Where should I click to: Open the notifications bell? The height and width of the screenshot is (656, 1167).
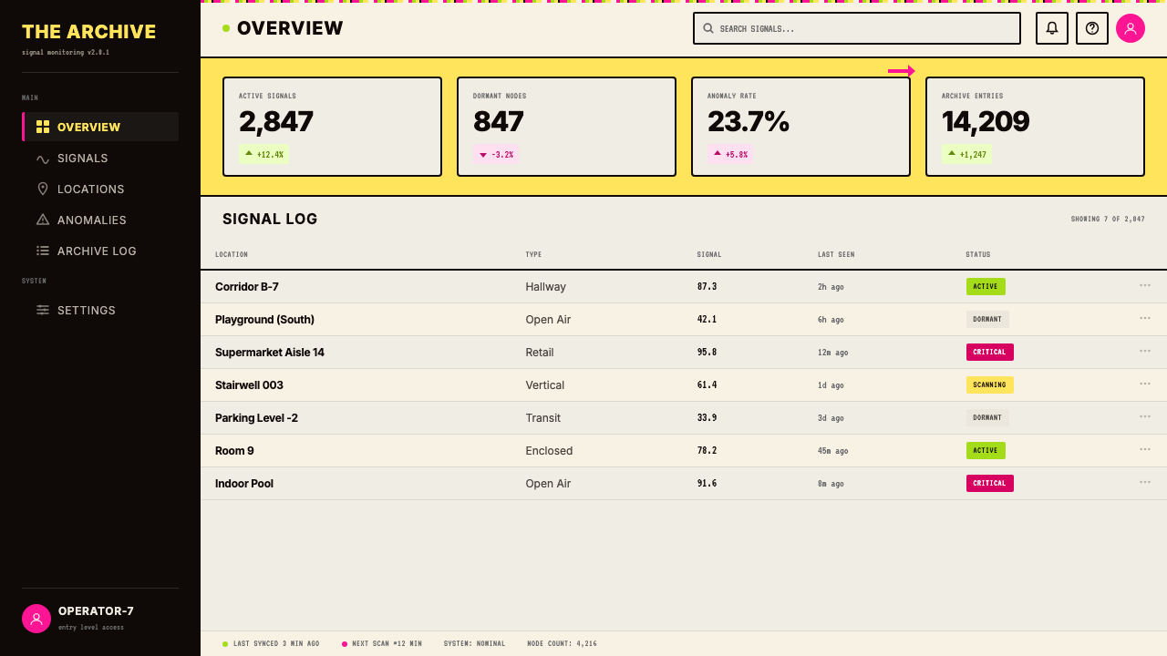pos(1052,28)
